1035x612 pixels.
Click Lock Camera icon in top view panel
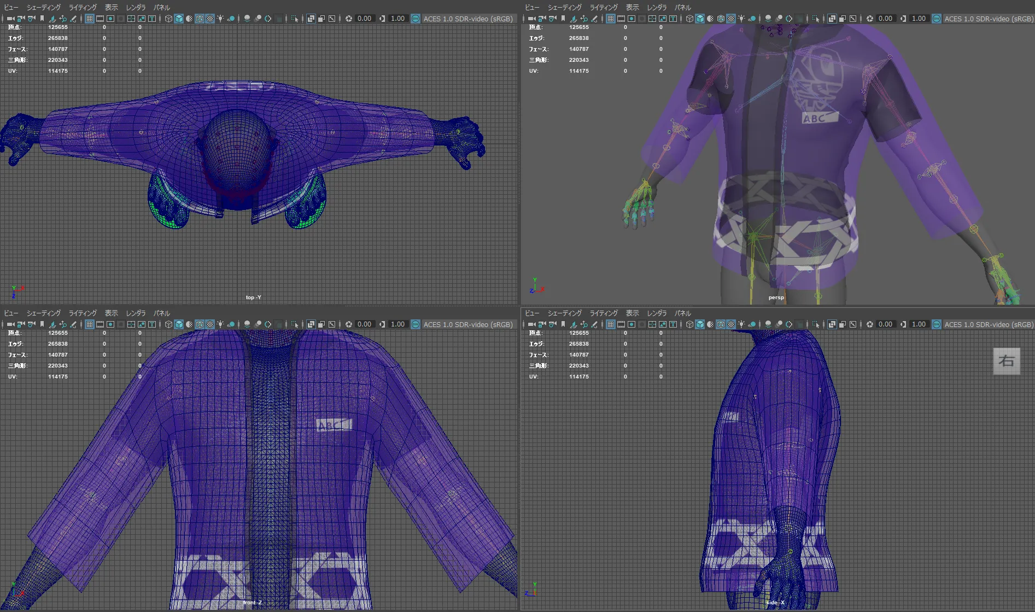click(x=21, y=19)
